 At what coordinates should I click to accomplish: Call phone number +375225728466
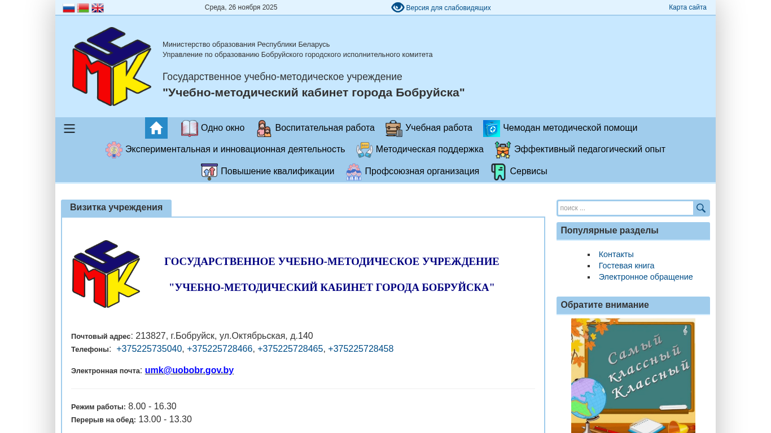[220, 349]
